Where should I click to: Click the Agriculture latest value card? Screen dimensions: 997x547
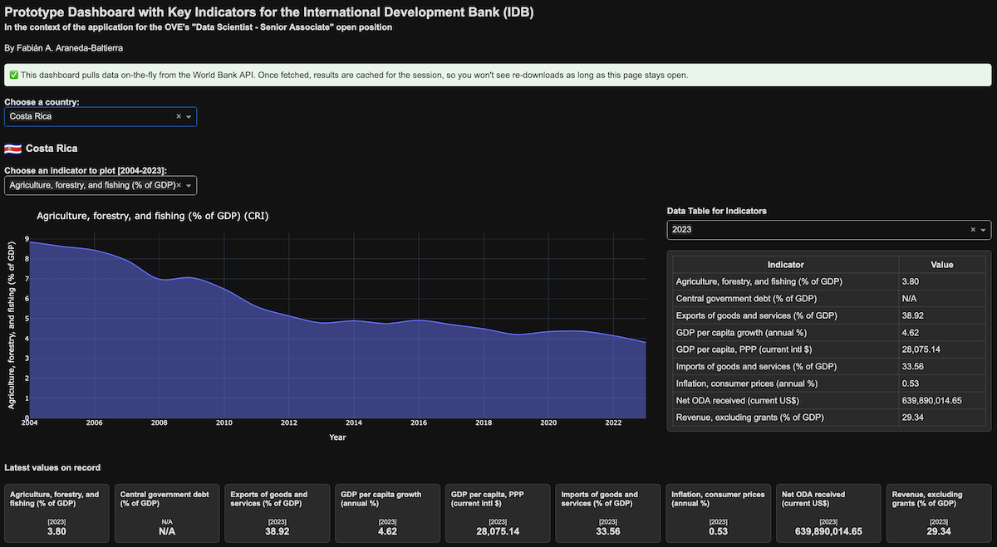point(56,513)
